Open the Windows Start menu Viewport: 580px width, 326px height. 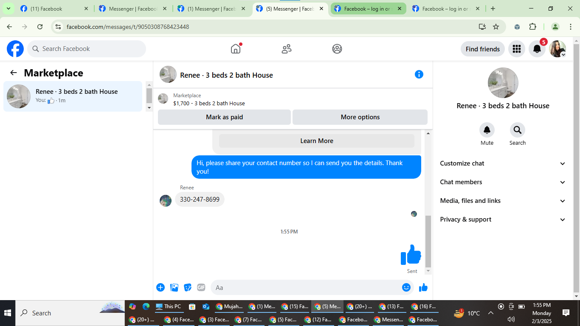8,313
